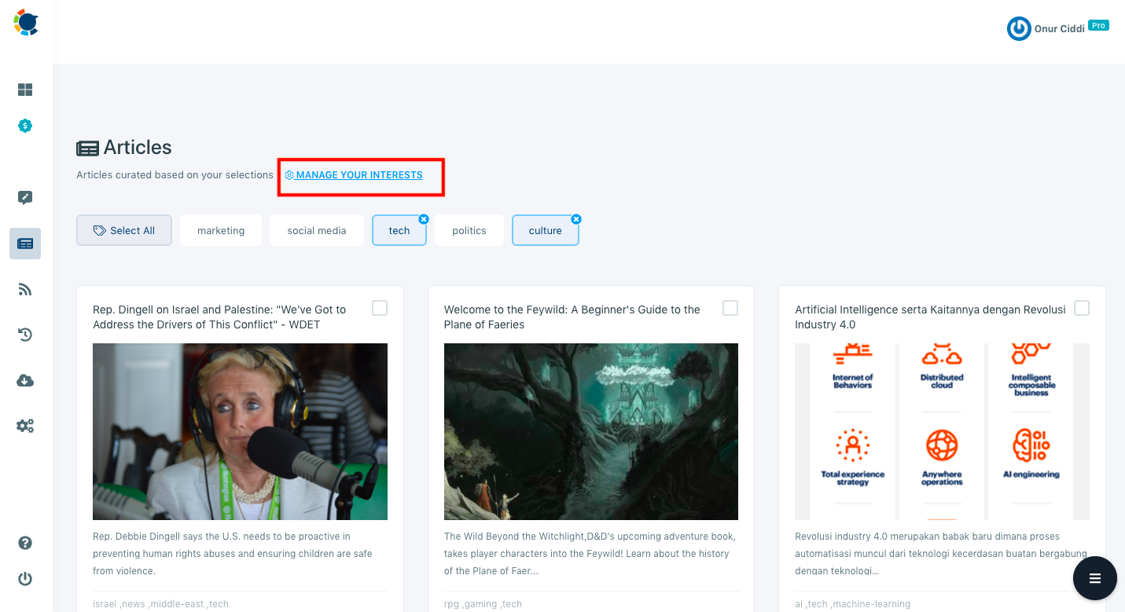Open the cloud download section
The image size is (1125, 612).
tap(24, 380)
